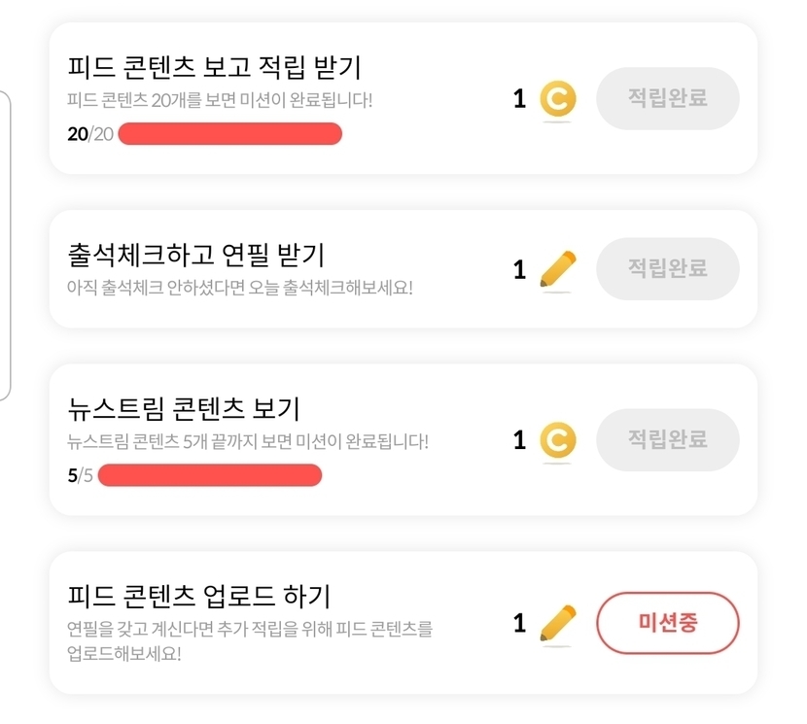Click the coin icon in the 뉴스트림 mission

[557, 440]
